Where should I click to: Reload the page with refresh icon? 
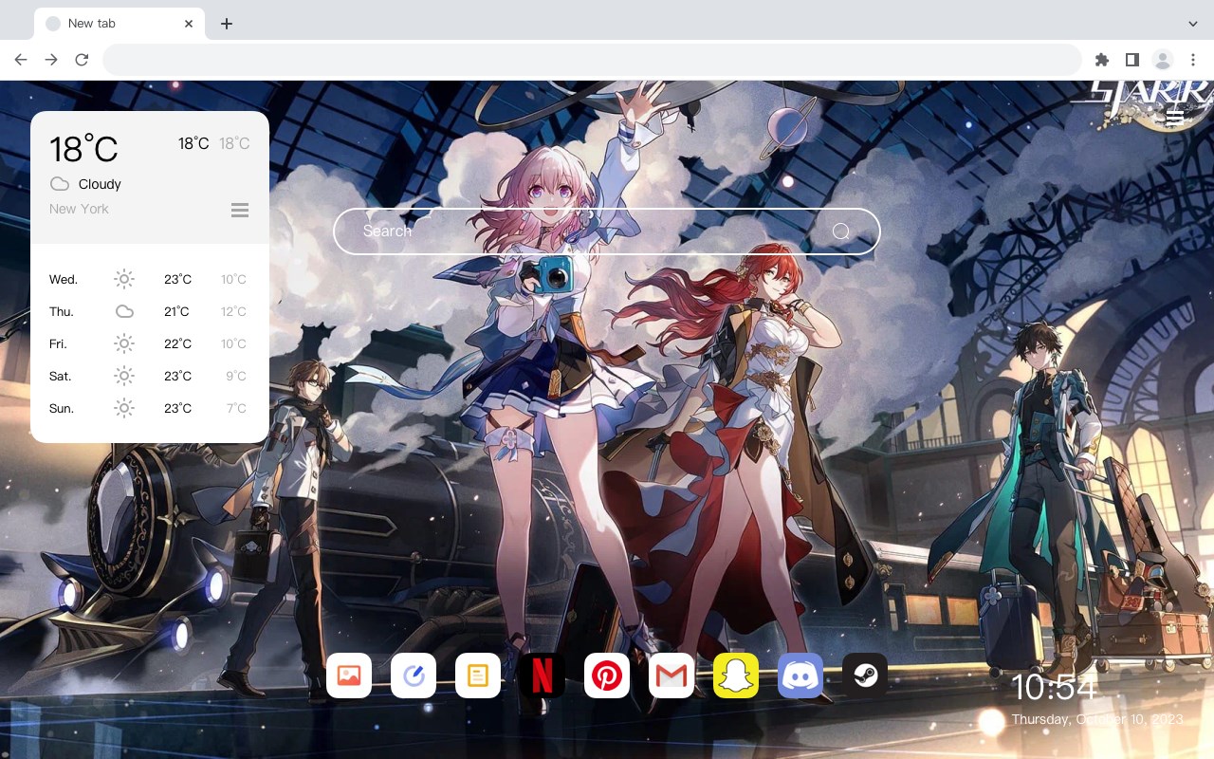(x=82, y=60)
